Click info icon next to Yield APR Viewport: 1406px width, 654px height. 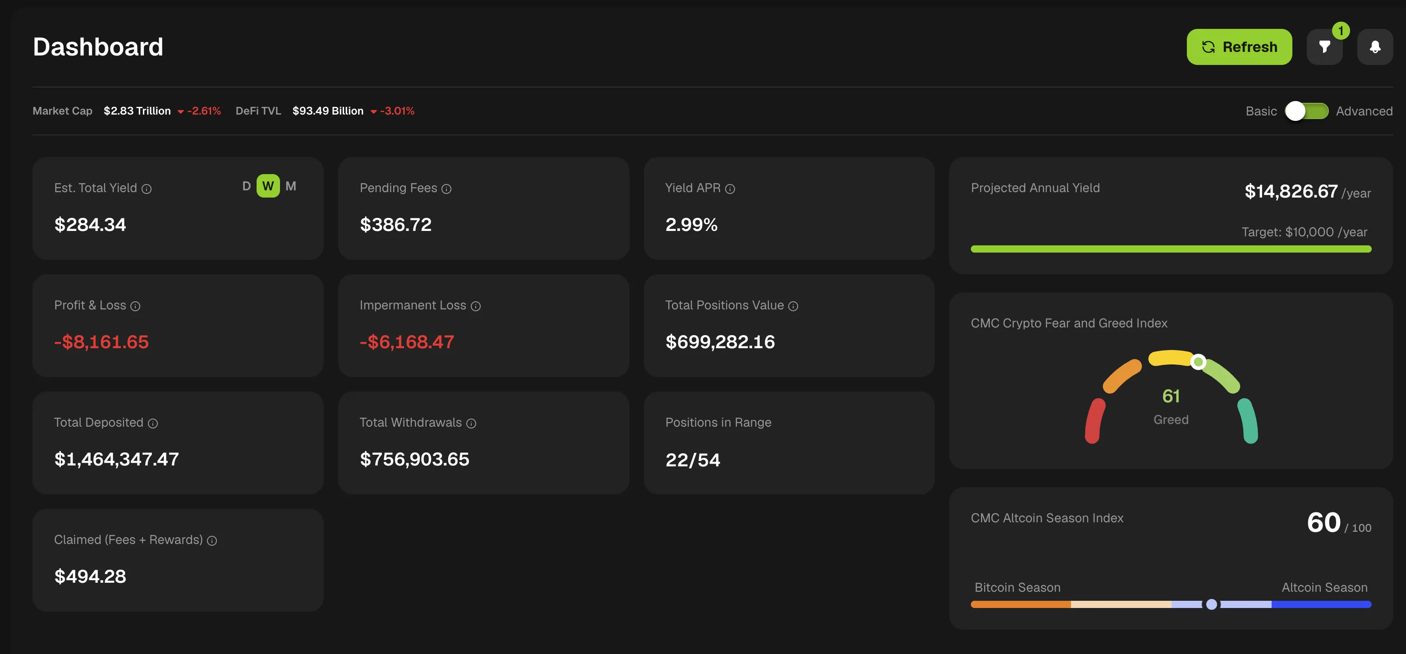[x=730, y=189]
